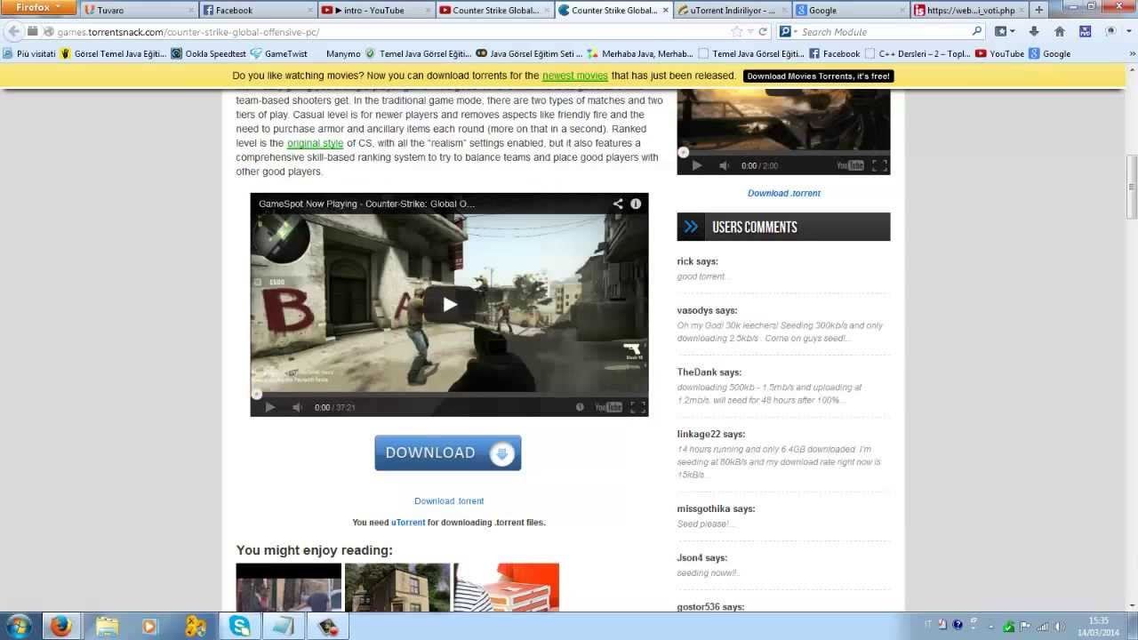Open Windows Media Player in taskbar

point(149,626)
